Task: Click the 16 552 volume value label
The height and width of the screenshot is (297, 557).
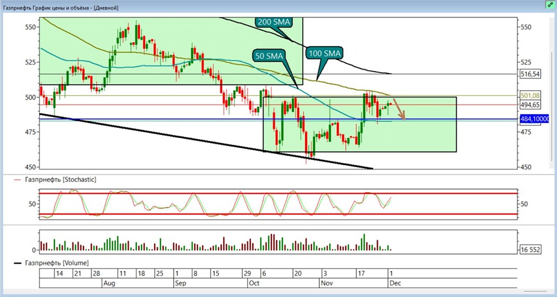Action: coord(530,250)
